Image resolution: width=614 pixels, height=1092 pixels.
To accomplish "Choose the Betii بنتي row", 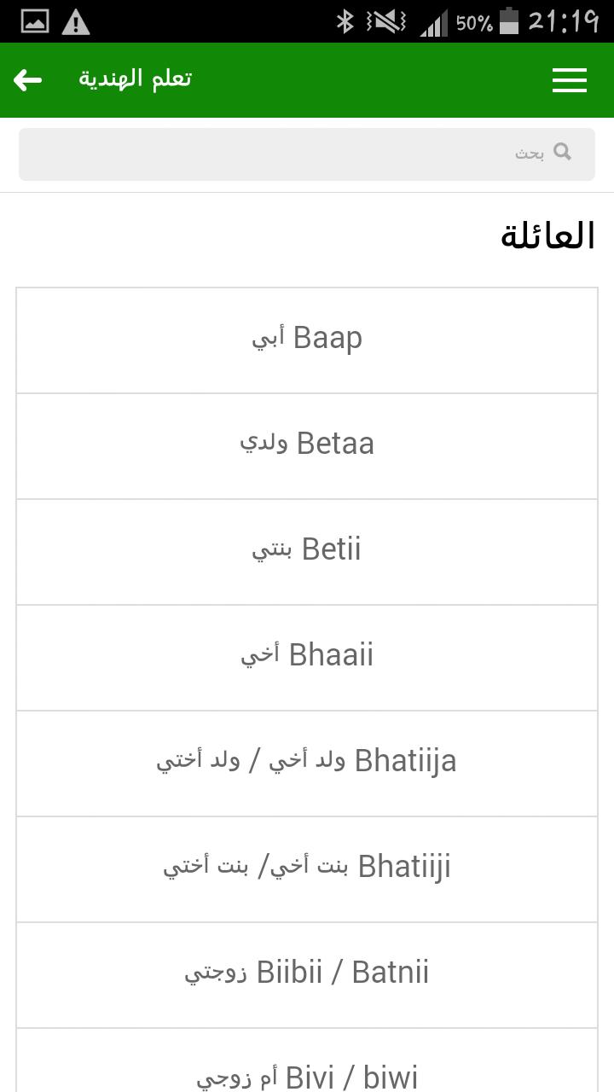I will [x=307, y=552].
